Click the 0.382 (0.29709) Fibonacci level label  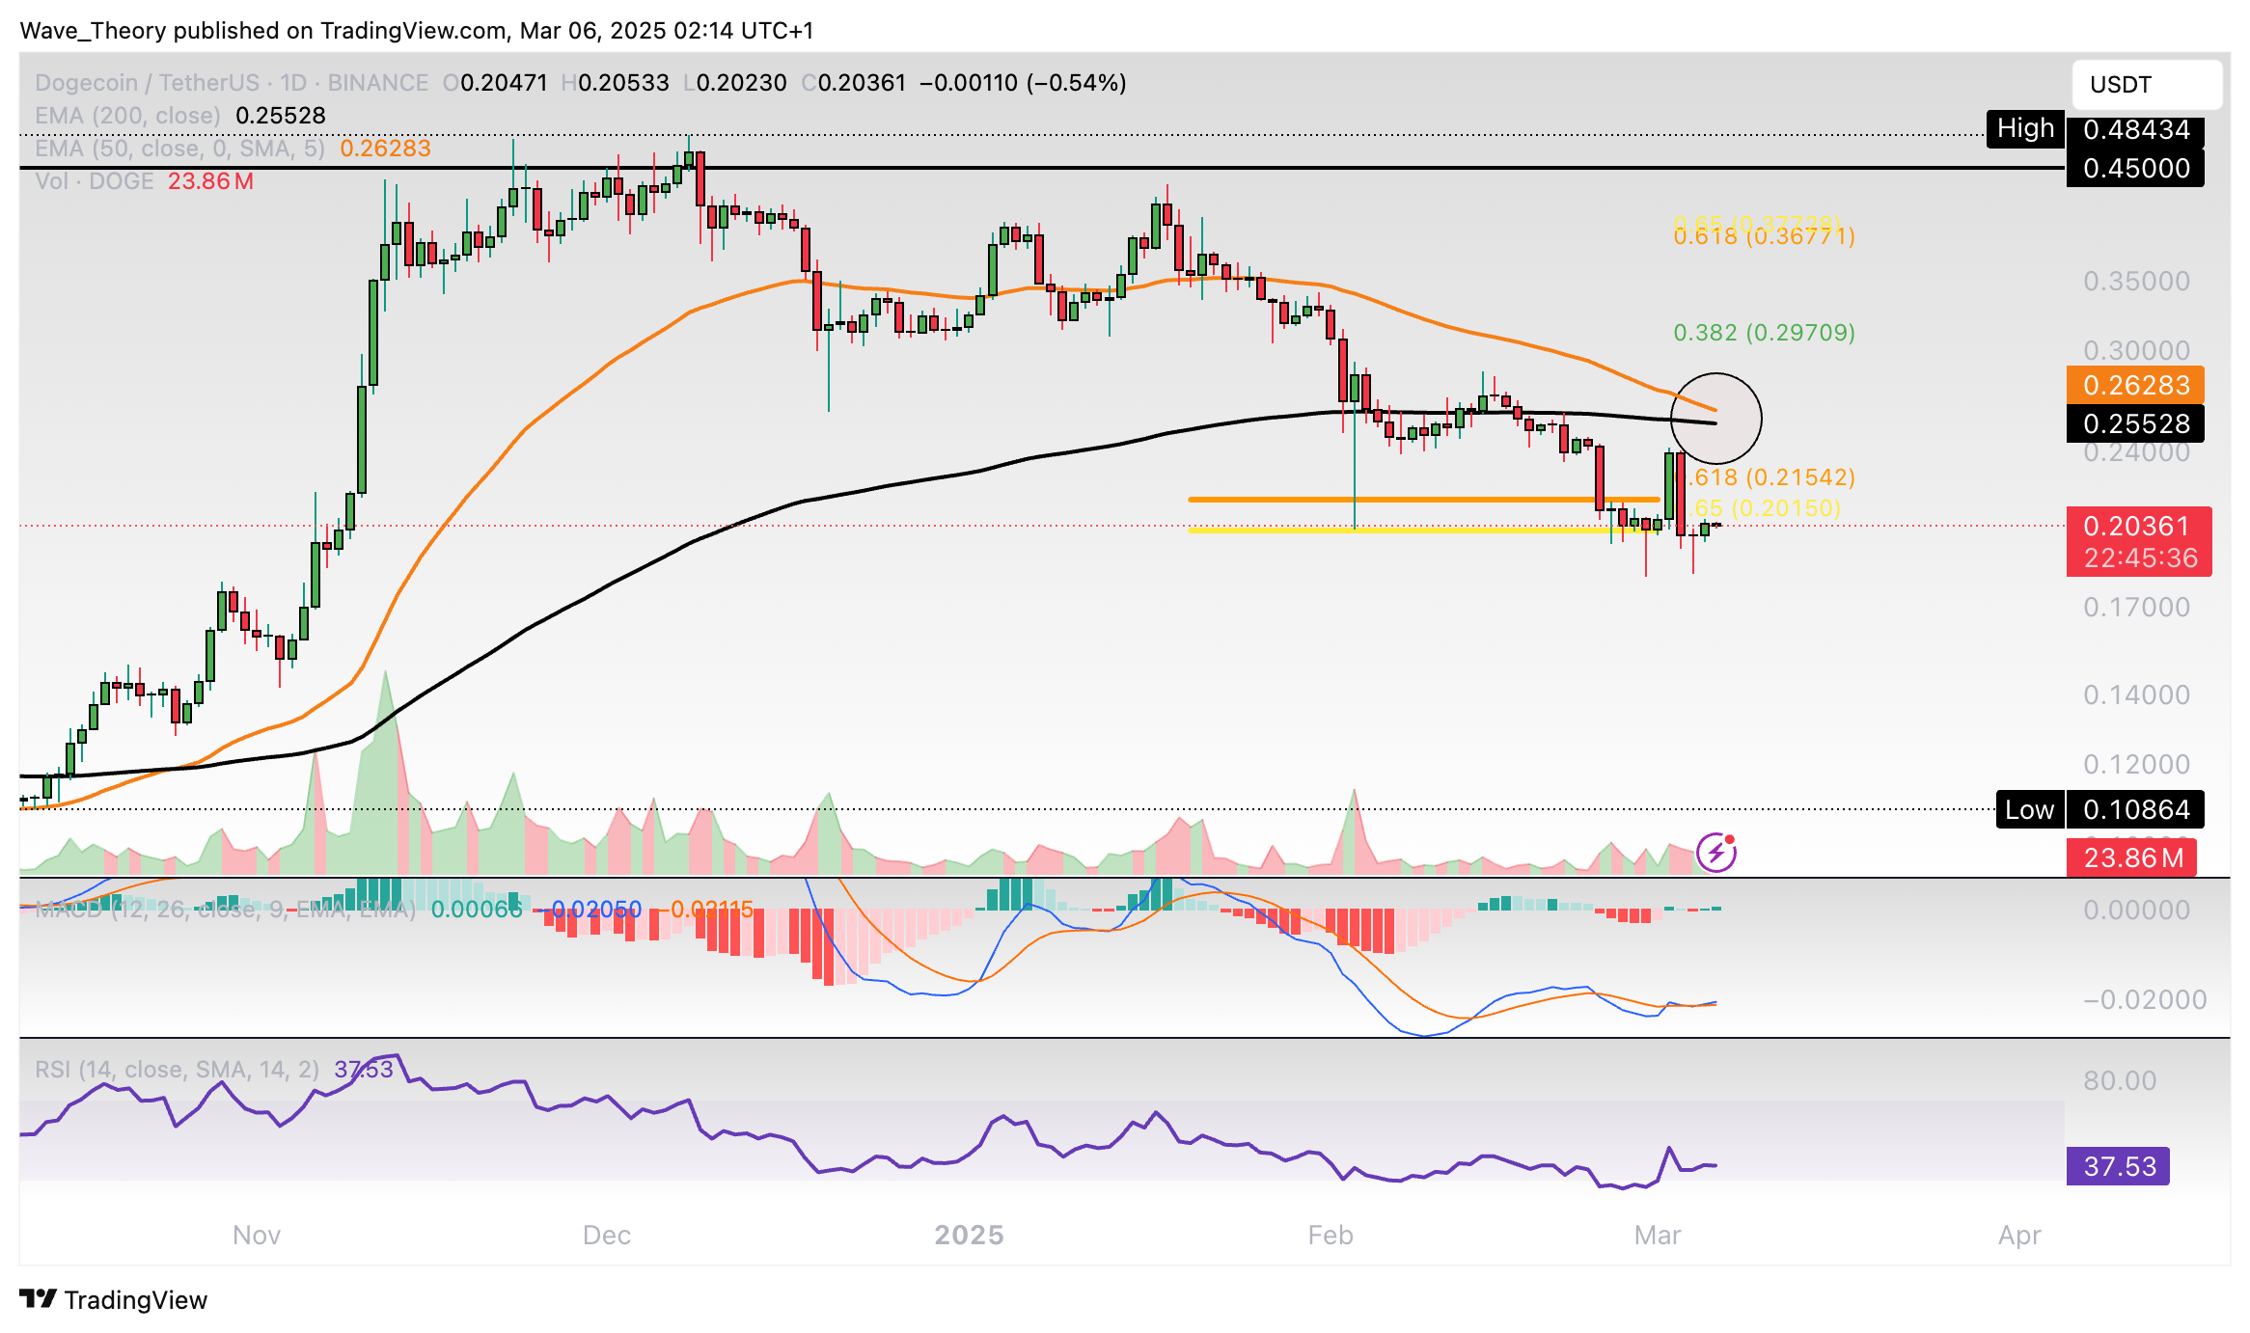point(1764,333)
